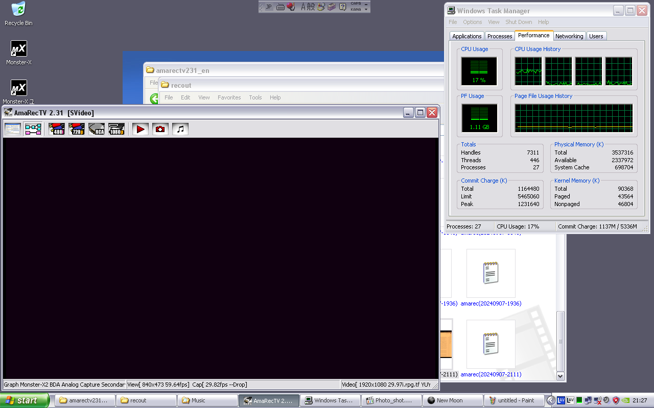Click the taskbar clock showing 21:27
The width and height of the screenshot is (654, 408).
640,400
